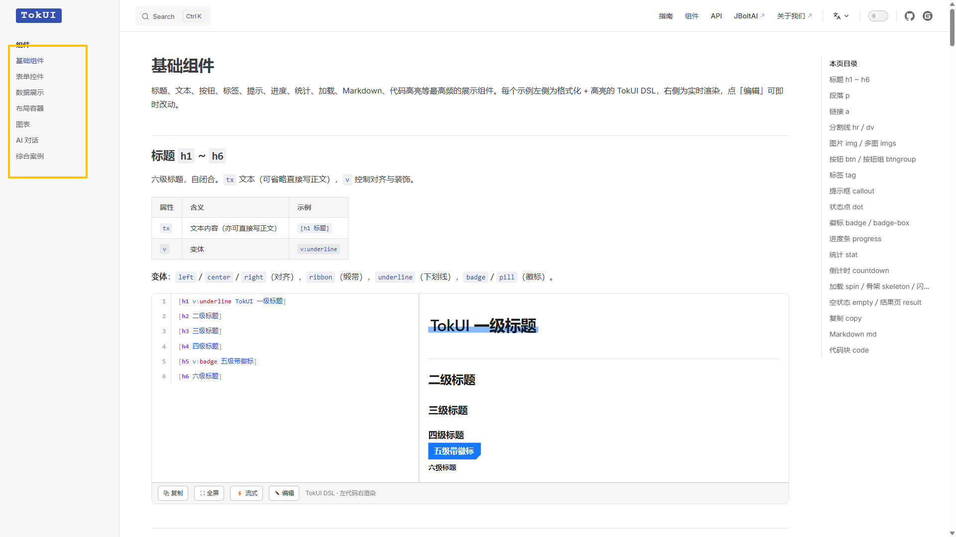Screen dimensions: 956x537
Task: Jump to 复制 copy in the outline
Action: (845, 318)
